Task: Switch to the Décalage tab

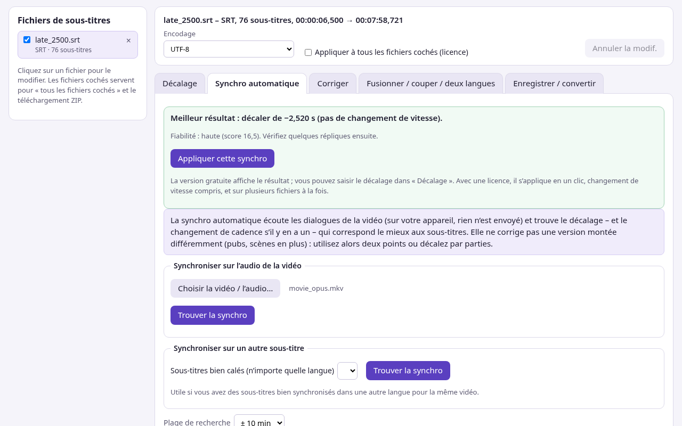Action: click(x=180, y=84)
